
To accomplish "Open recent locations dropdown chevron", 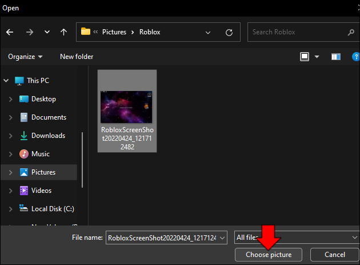I will point(47,32).
